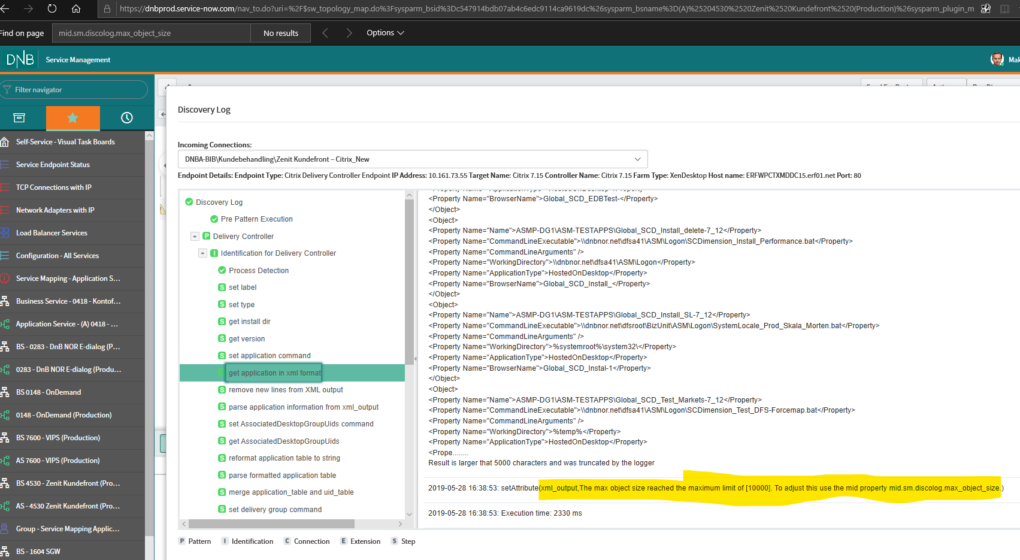Select remove new lines from XML output
The image size is (1020, 560).
click(x=286, y=390)
